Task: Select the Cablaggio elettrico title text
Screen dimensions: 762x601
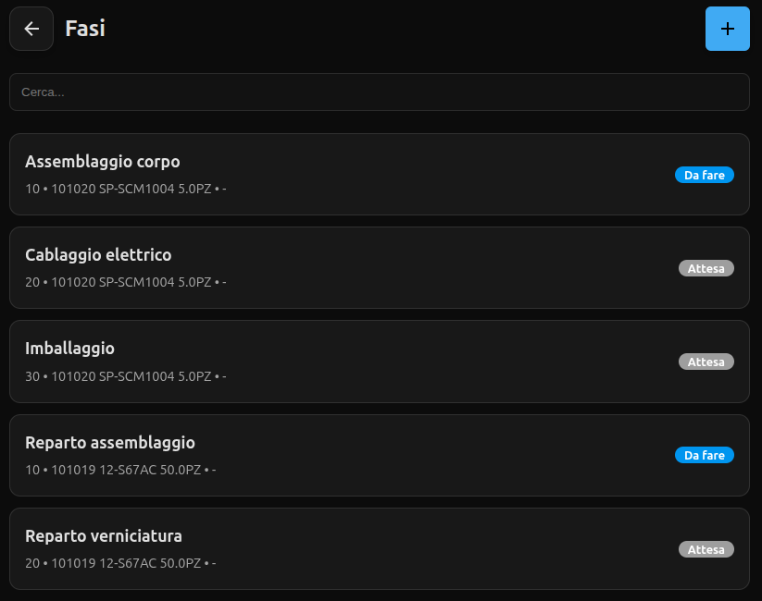Action: [98, 255]
